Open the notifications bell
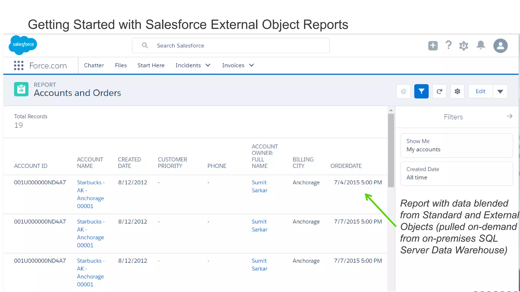Image resolution: width=520 pixels, height=292 pixels. click(481, 45)
